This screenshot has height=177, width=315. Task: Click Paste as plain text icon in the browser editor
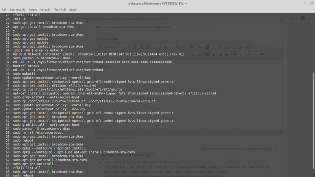click(x=141, y=47)
